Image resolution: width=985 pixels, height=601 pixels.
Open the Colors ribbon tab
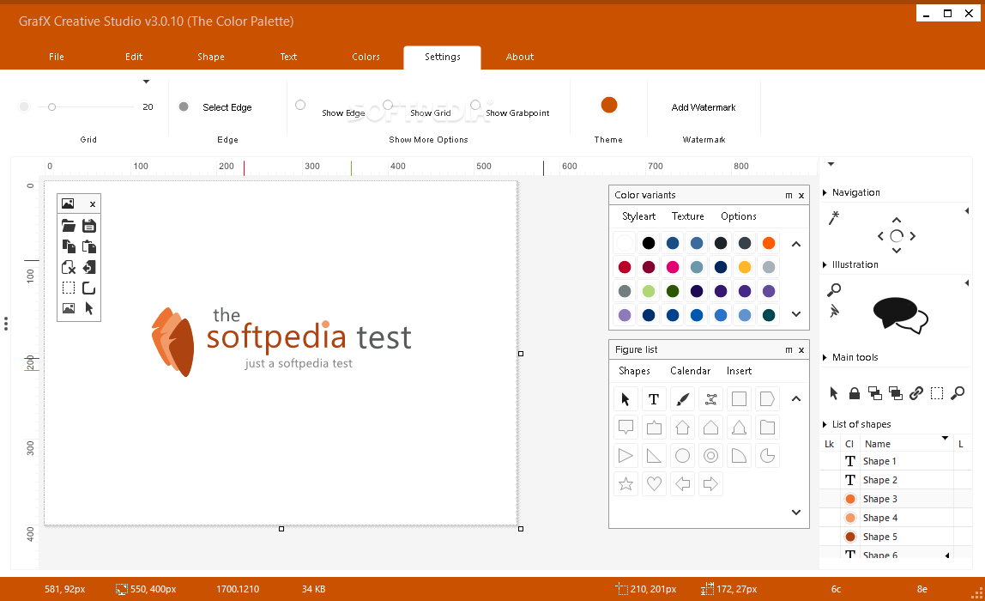pos(366,57)
